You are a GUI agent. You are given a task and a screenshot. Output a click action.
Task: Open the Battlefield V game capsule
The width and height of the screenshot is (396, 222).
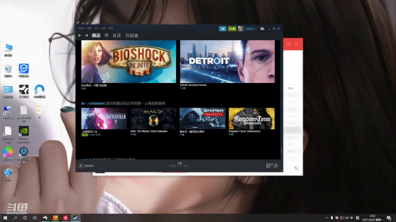click(x=104, y=119)
